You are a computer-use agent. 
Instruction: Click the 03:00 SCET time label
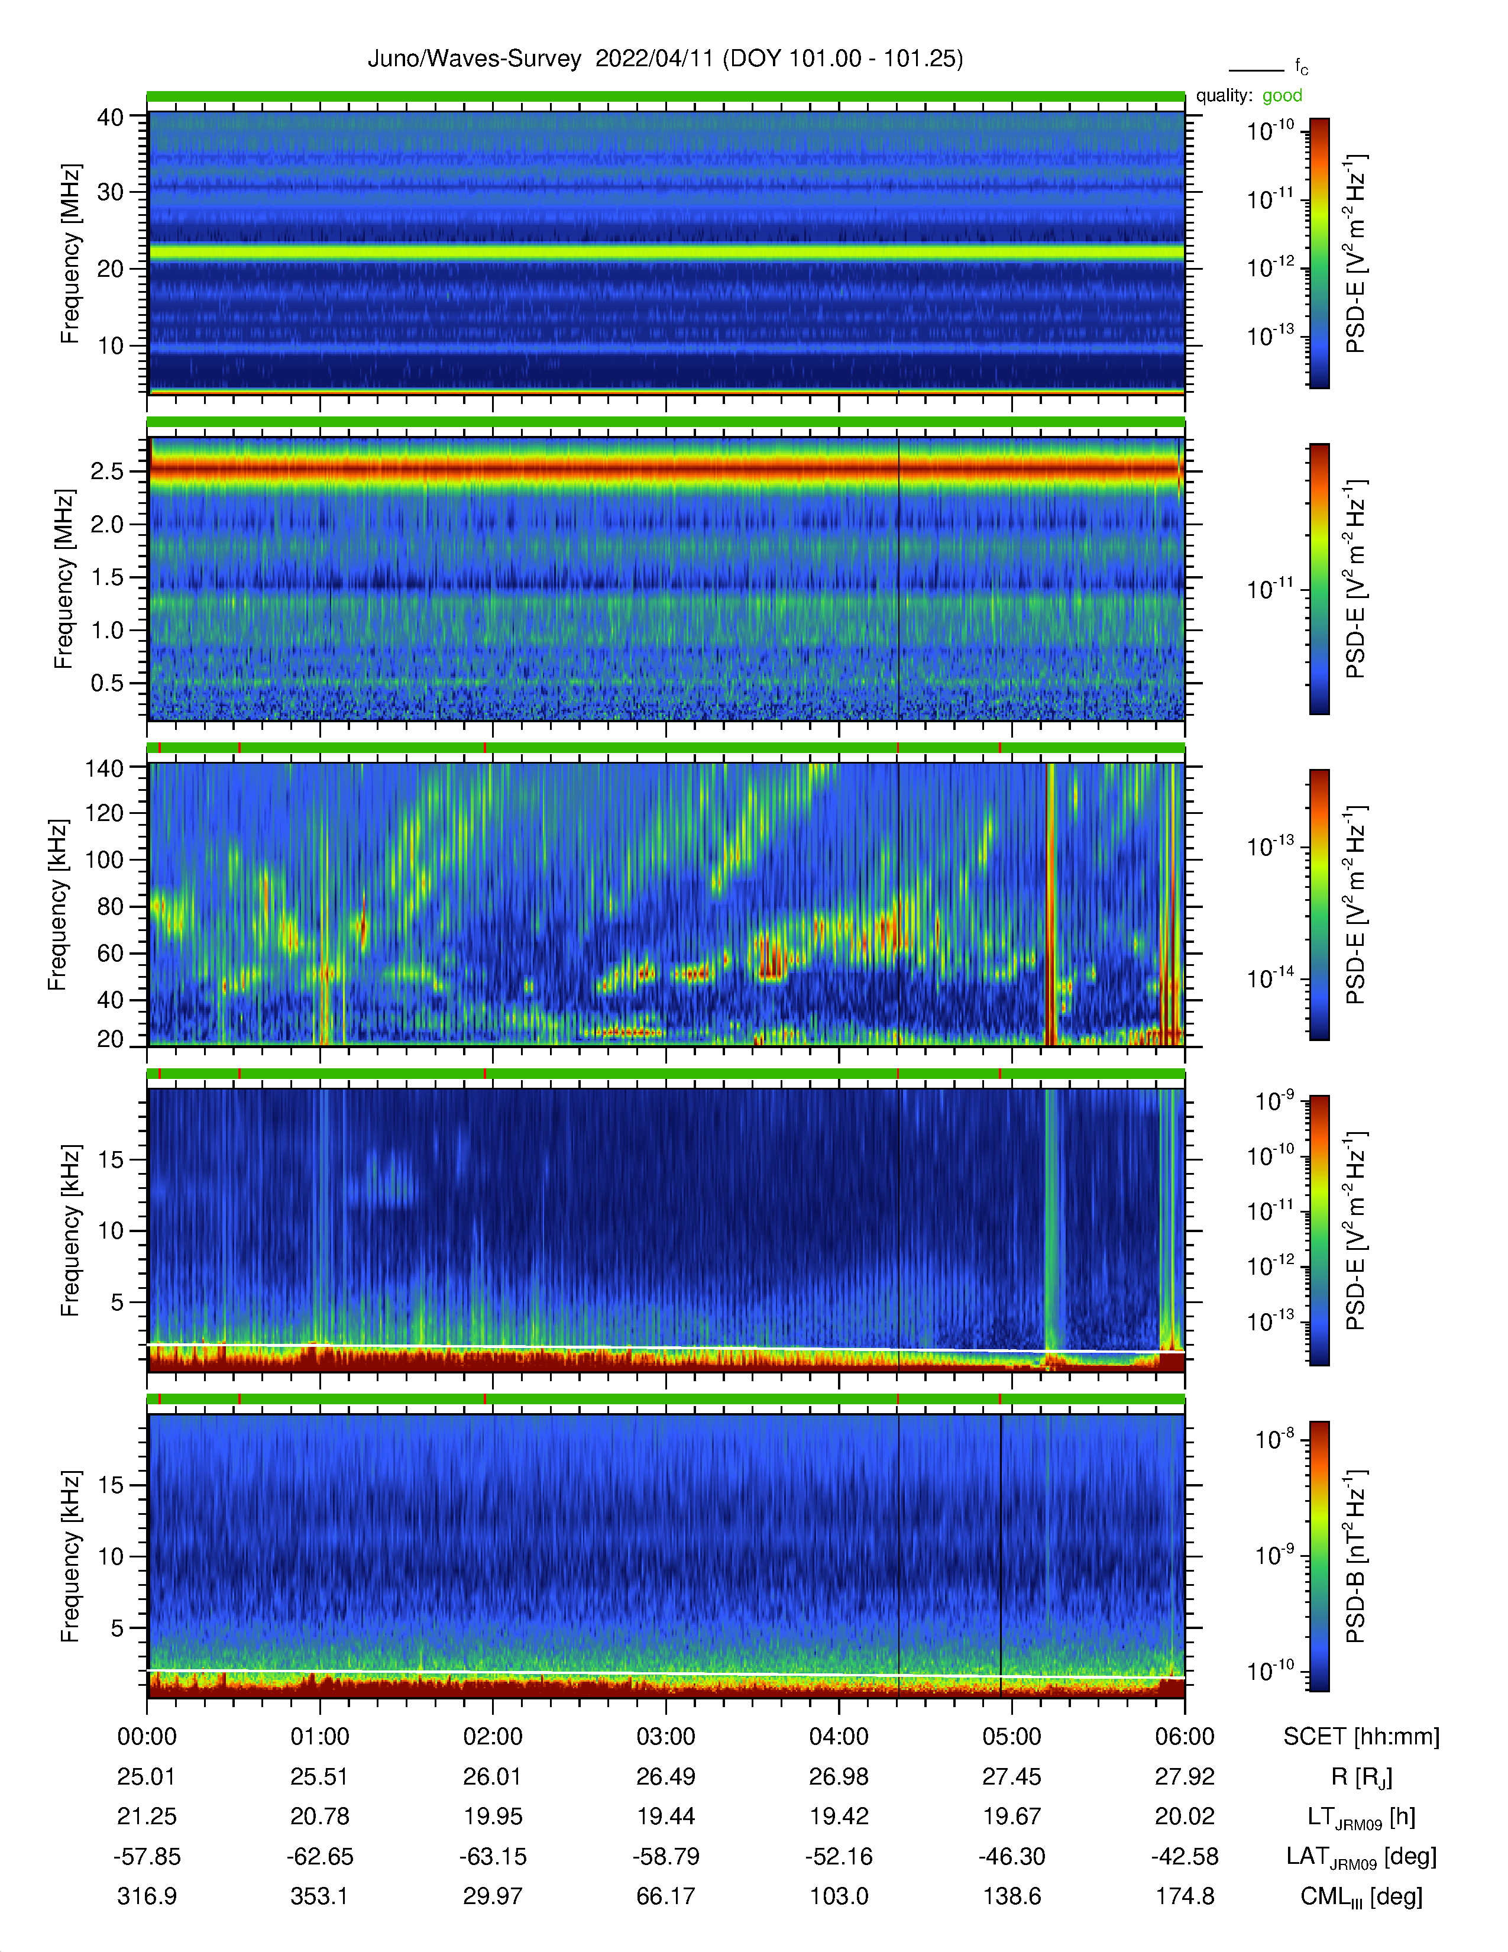[x=665, y=1737]
